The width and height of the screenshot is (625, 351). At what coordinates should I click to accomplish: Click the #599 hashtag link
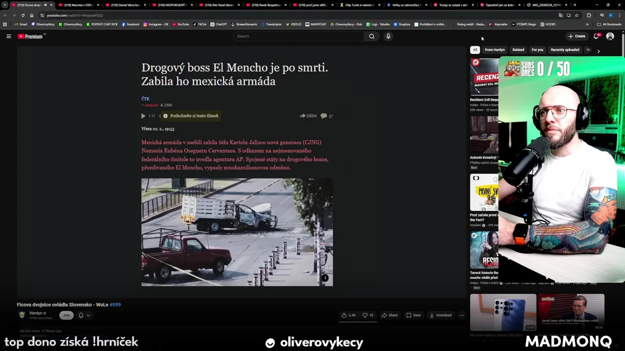pyautogui.click(x=115, y=305)
